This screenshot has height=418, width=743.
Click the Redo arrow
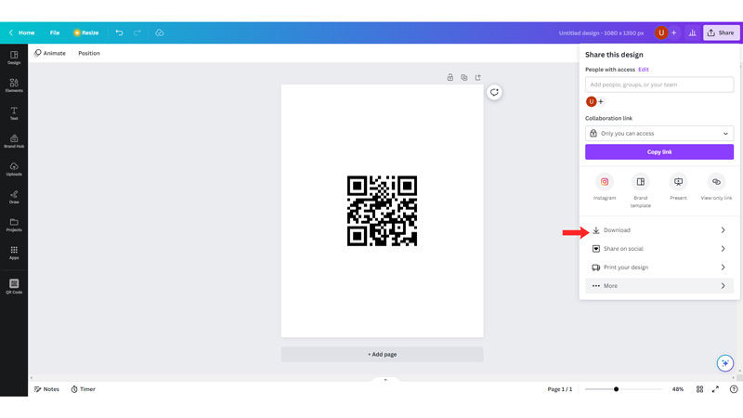[x=137, y=33]
